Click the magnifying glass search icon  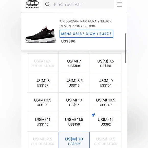point(47,4)
